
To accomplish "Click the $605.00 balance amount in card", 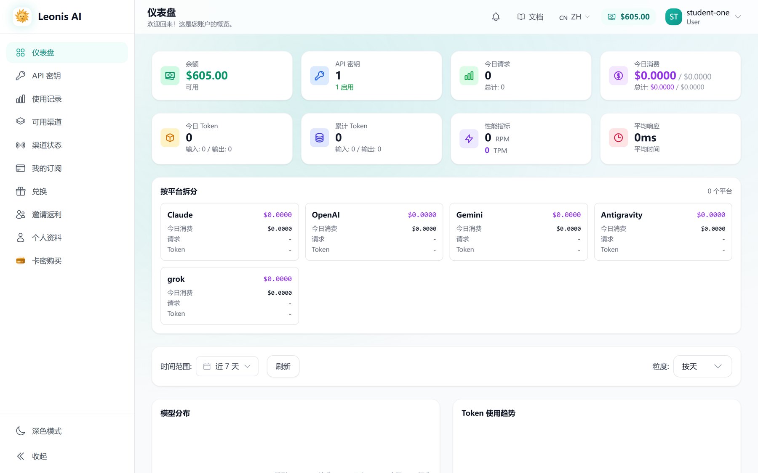I will click(207, 76).
